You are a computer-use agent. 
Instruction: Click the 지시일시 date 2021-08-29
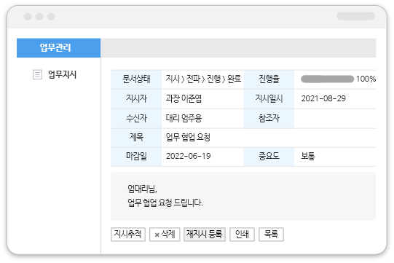tap(323, 98)
